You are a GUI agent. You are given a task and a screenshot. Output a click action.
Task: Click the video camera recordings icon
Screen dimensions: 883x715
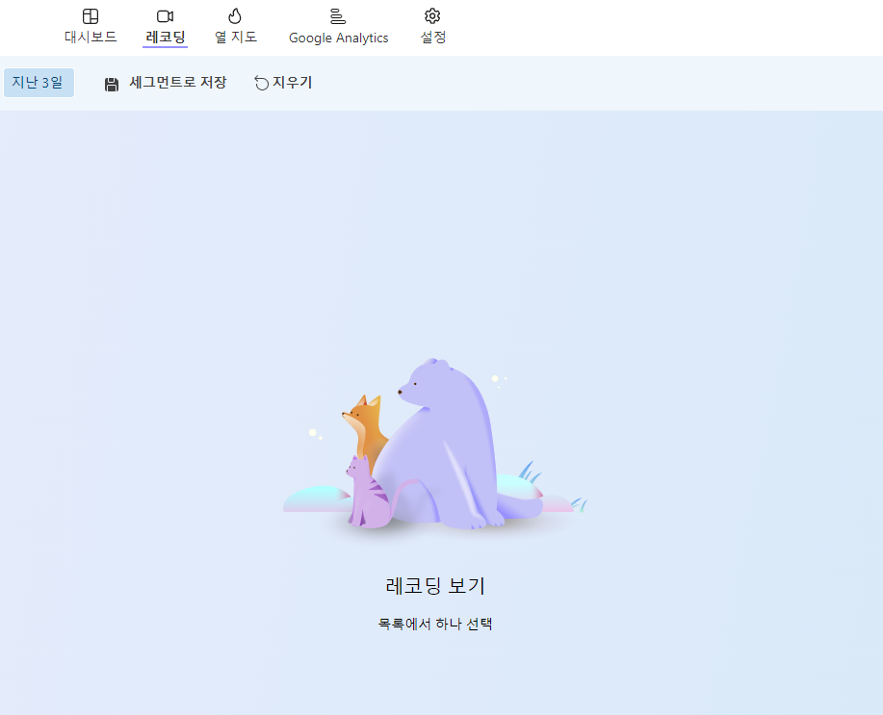coord(165,16)
